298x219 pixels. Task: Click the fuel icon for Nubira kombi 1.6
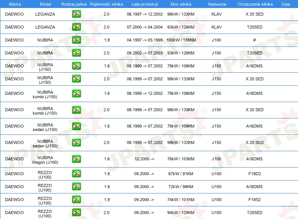[x=76, y=93]
